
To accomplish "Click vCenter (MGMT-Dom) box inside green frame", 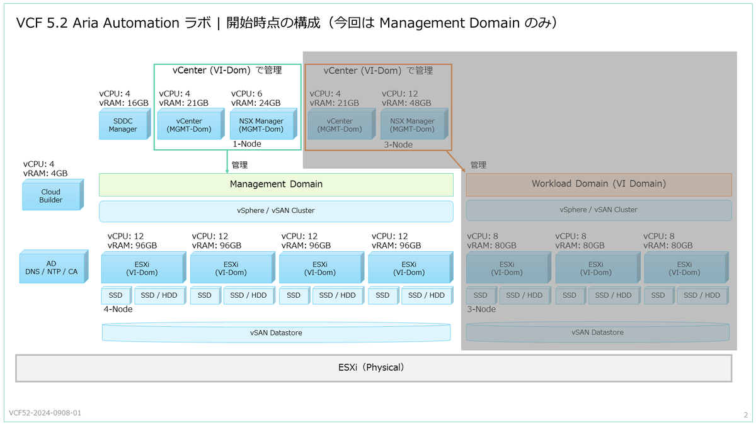I will [192, 125].
